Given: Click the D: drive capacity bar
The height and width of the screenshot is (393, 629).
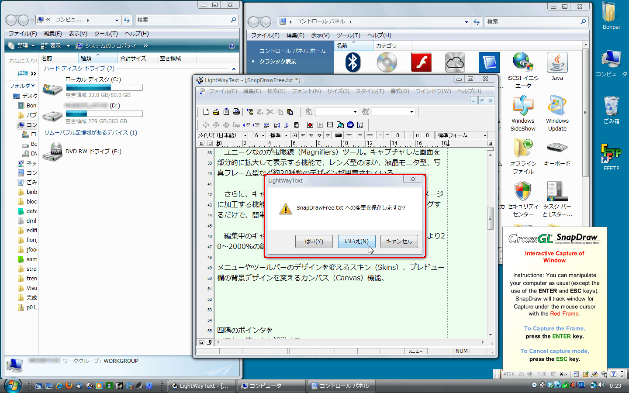Looking at the screenshot, I should [x=104, y=114].
